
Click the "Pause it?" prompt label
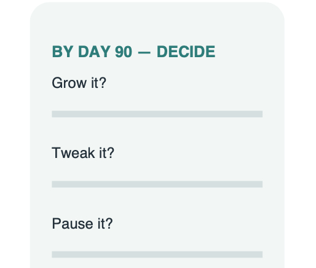pyautogui.click(x=82, y=223)
